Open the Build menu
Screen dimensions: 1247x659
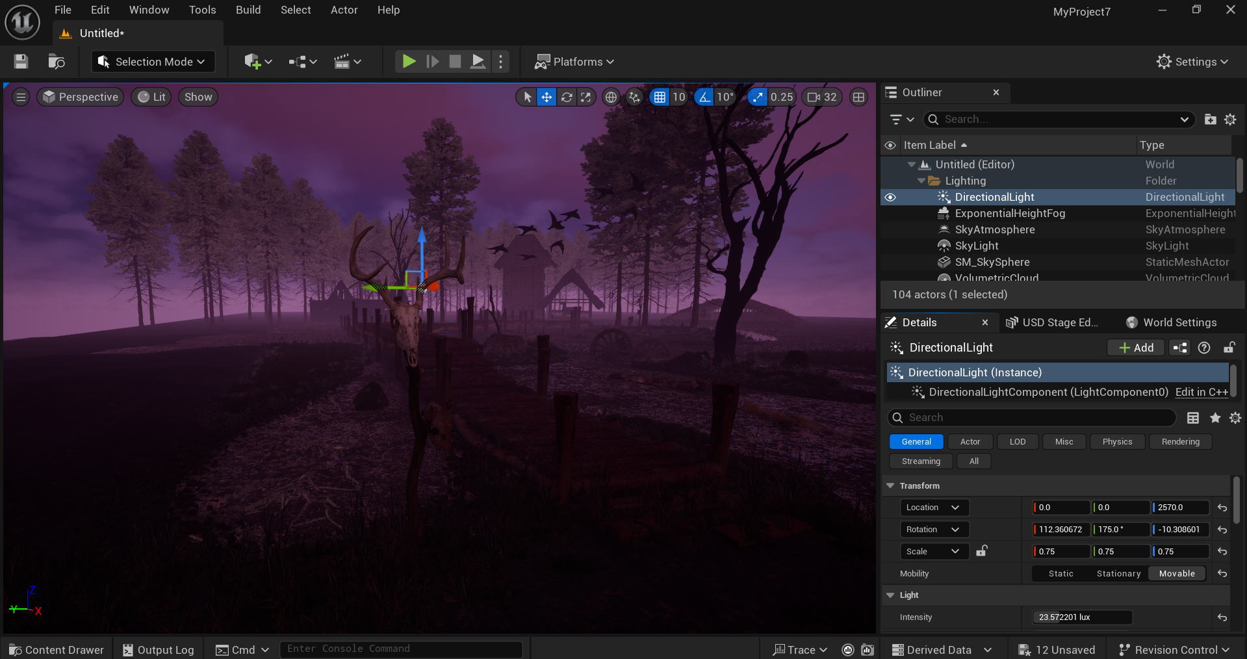248,10
